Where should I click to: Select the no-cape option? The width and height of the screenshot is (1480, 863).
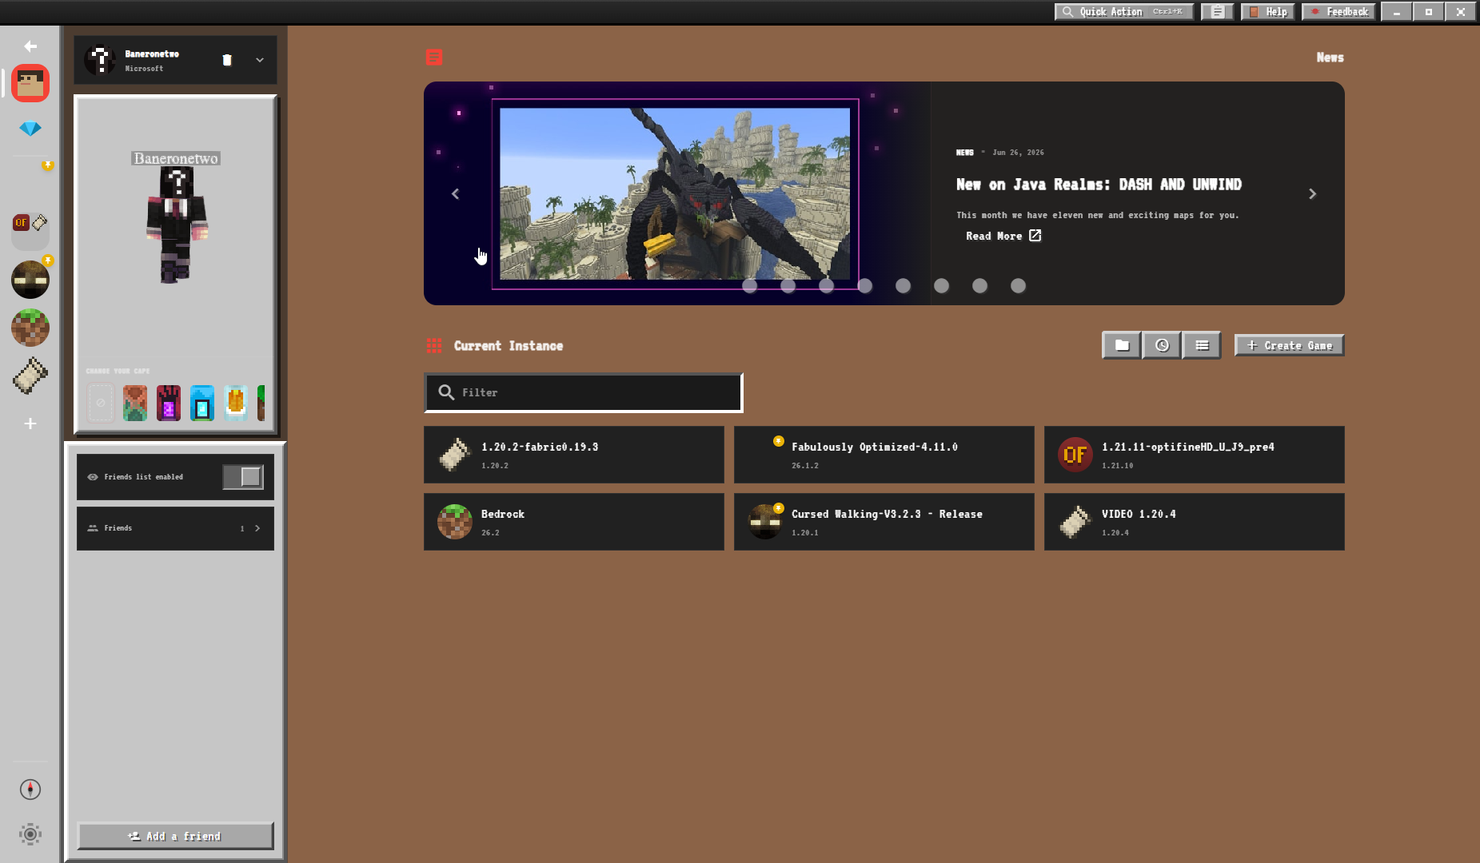coord(101,403)
